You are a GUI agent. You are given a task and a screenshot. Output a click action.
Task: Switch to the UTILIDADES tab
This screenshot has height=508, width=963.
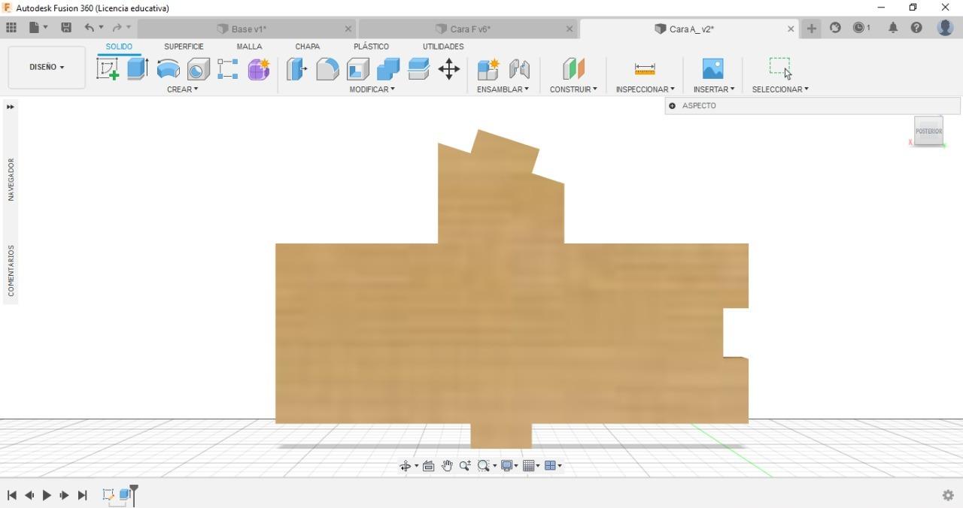point(443,47)
